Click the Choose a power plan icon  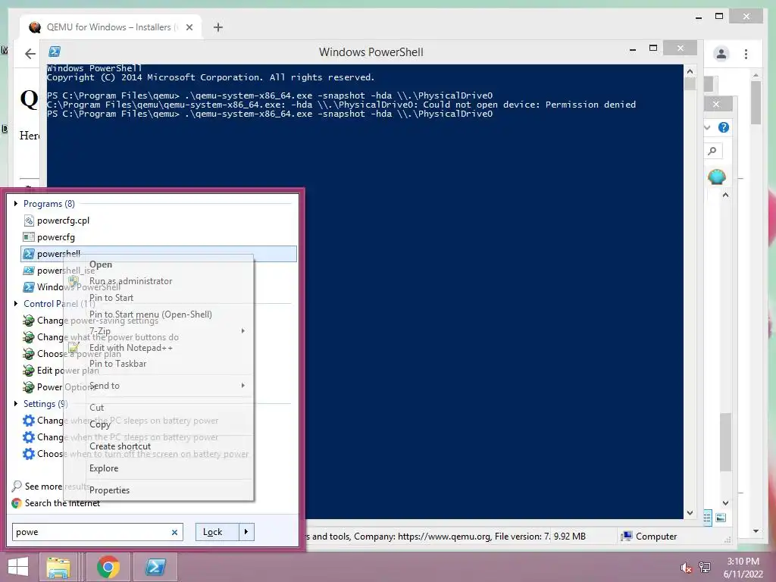coord(29,354)
